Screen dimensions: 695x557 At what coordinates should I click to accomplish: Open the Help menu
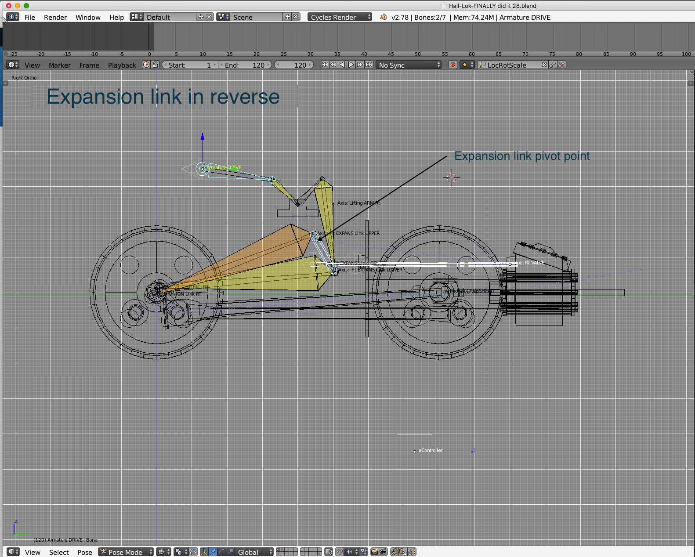(116, 17)
